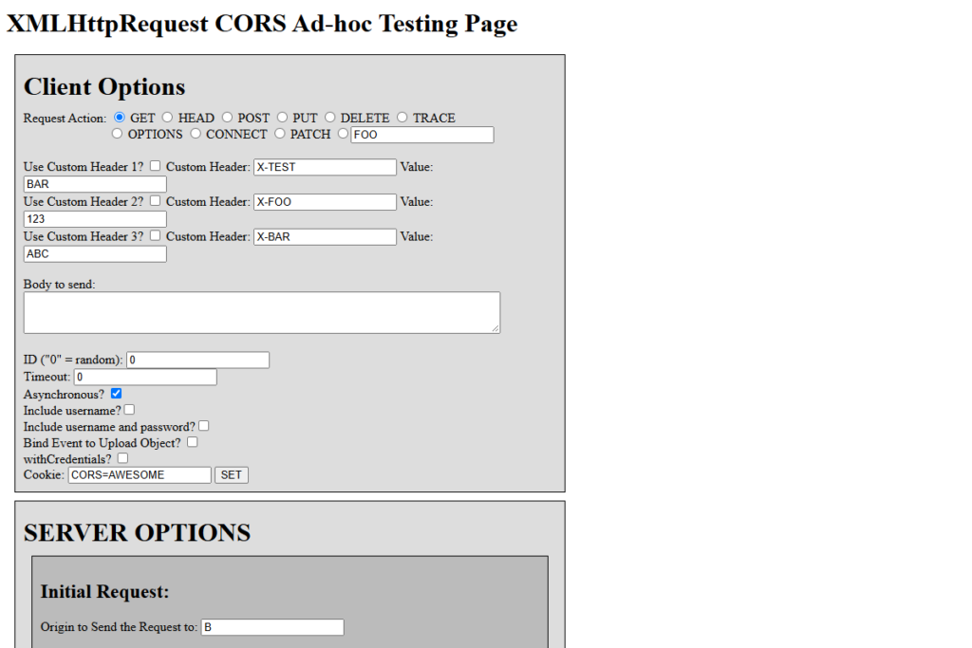Check Bind Event to Upload Object

192,442
